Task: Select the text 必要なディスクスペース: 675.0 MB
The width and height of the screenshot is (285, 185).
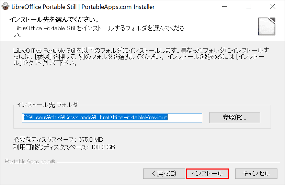Action: [58, 140]
